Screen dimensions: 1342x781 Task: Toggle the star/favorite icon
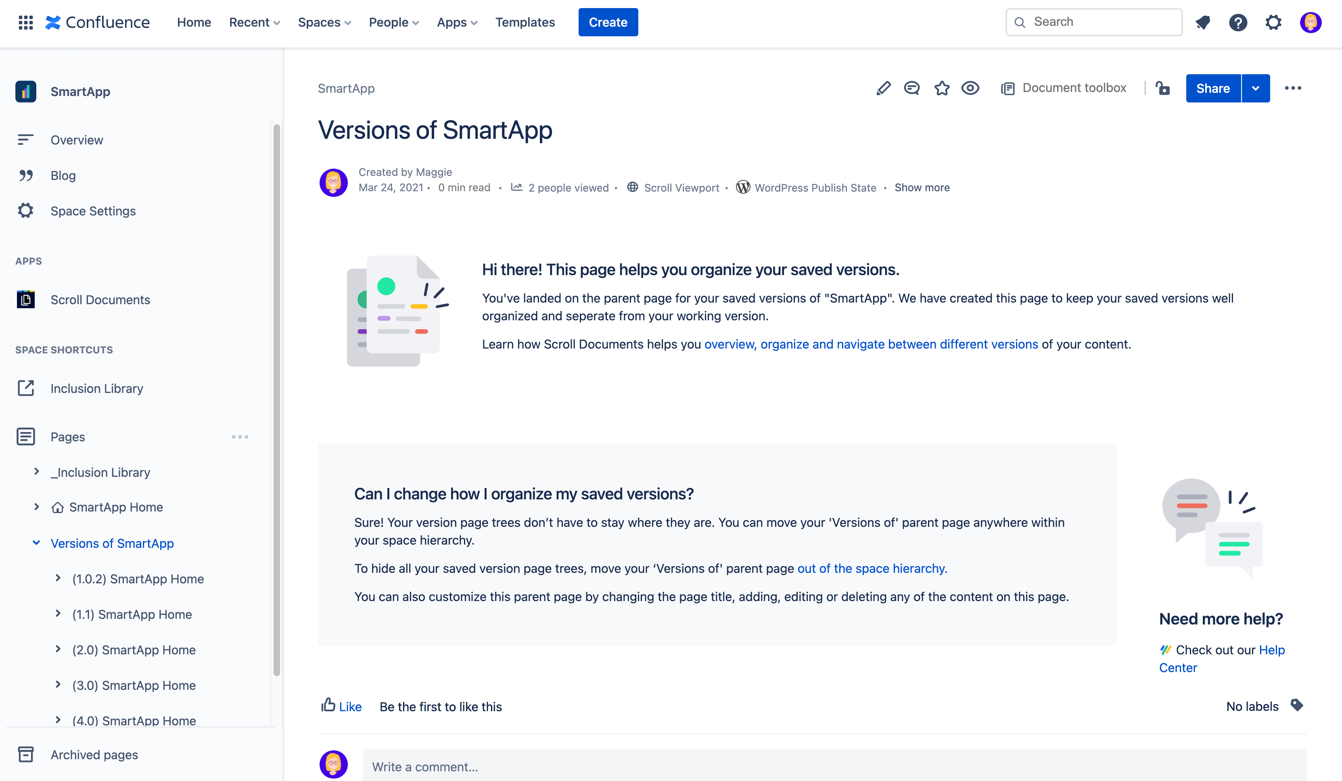pos(942,88)
